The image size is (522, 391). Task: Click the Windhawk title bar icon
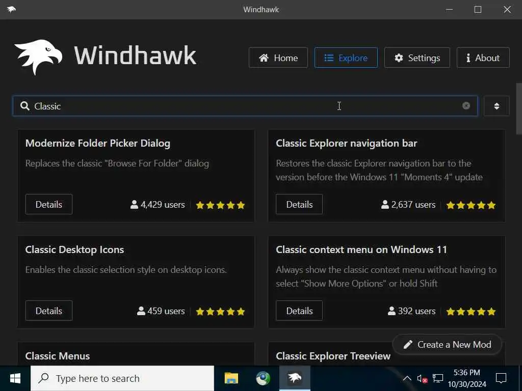[x=11, y=9]
